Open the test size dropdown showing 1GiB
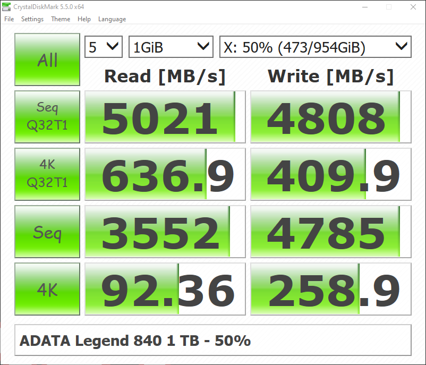This screenshot has width=426, height=365. pos(171,47)
